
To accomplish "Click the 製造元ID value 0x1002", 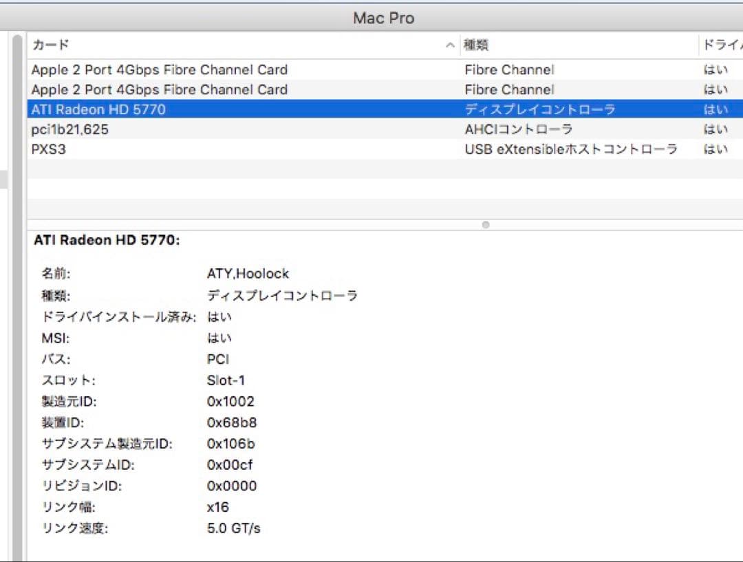I will (231, 401).
